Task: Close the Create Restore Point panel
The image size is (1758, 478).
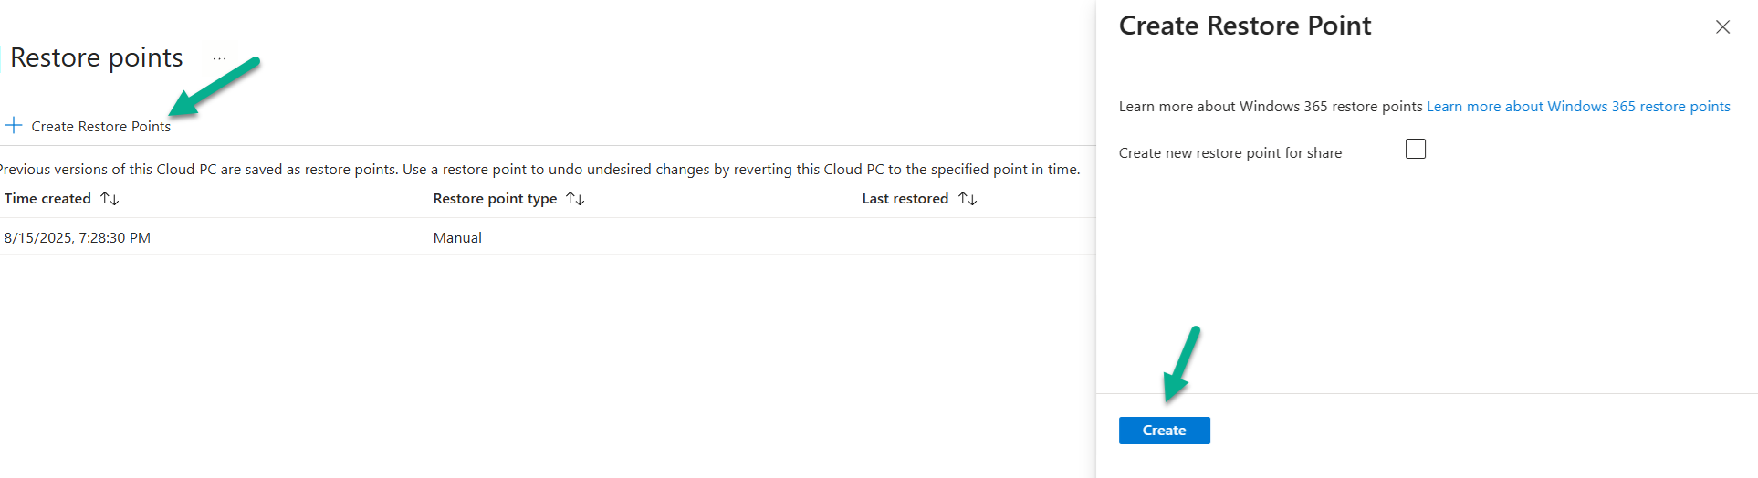Action: point(1722,27)
